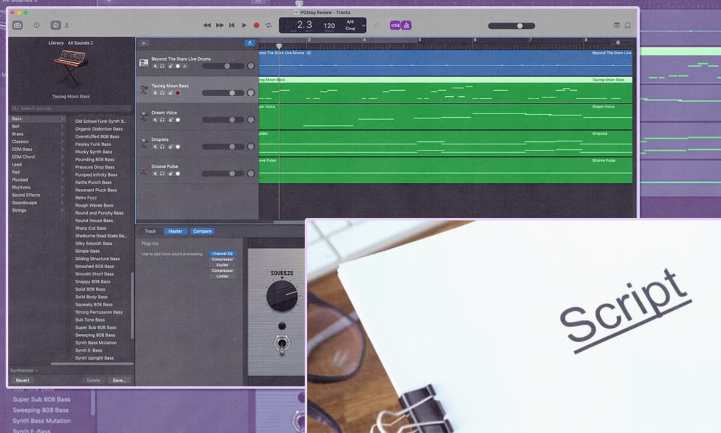Viewport: 721px width, 433px height.
Task: Toggle record enable on Droplets track
Action: coord(177,147)
